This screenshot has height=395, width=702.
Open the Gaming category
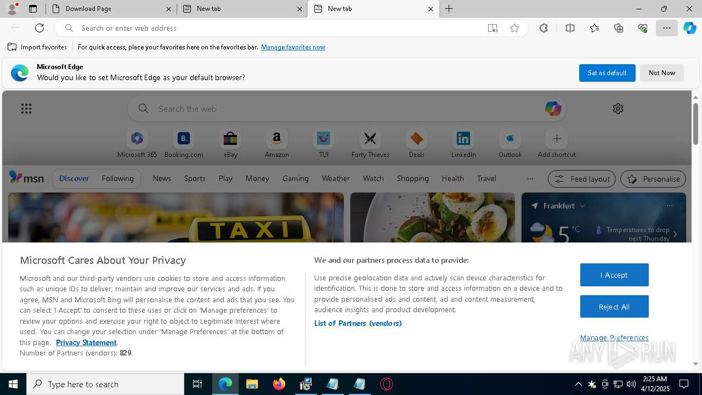coord(296,179)
